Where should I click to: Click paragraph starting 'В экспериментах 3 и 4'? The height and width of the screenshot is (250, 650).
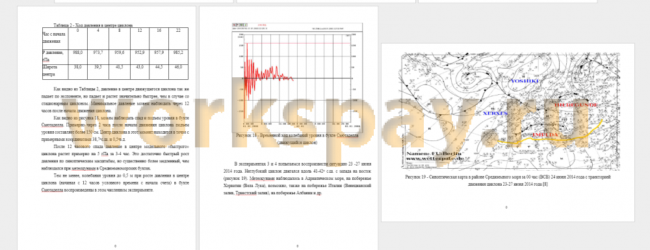tap(297, 179)
